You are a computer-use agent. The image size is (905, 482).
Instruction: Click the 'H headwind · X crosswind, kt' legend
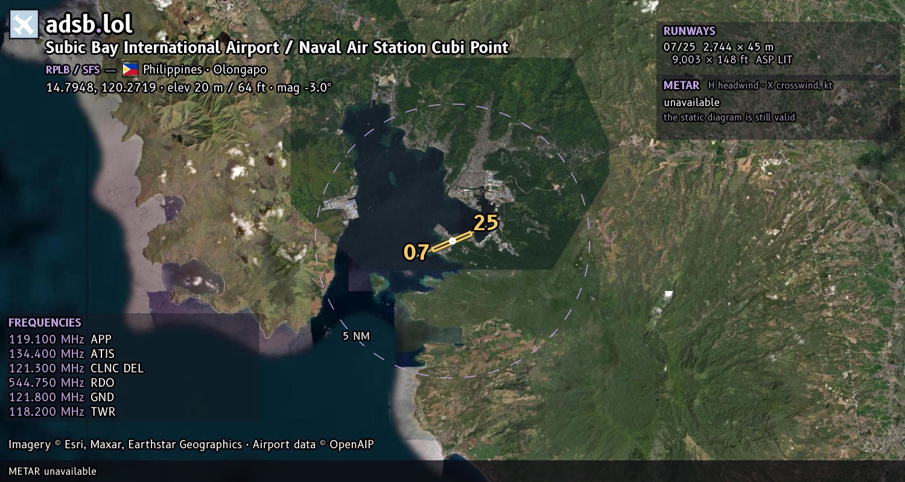tap(770, 86)
